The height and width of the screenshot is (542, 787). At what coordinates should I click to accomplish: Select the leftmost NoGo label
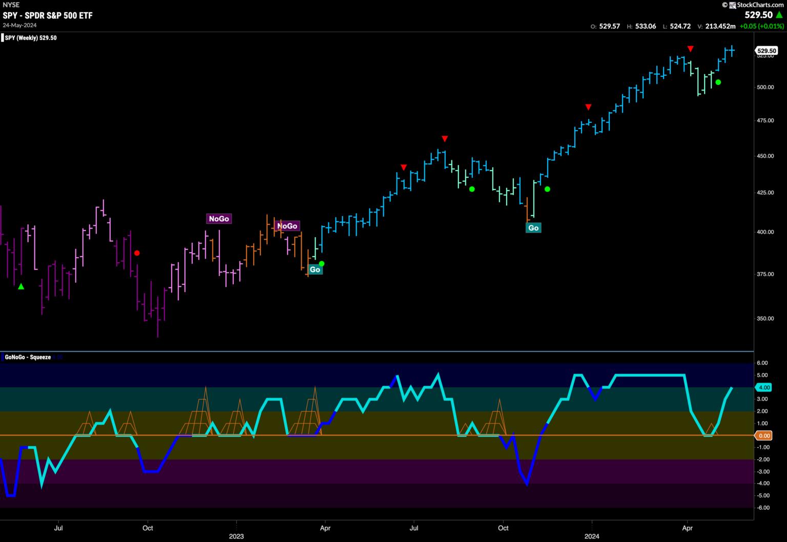pyautogui.click(x=219, y=219)
